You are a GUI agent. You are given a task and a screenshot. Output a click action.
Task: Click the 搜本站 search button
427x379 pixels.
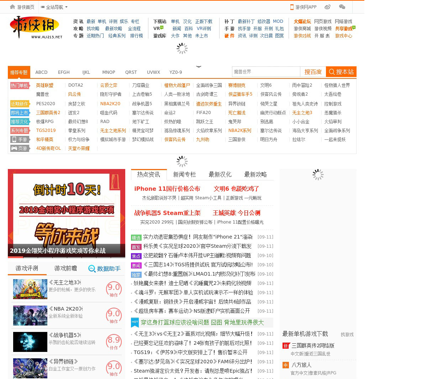(x=341, y=72)
